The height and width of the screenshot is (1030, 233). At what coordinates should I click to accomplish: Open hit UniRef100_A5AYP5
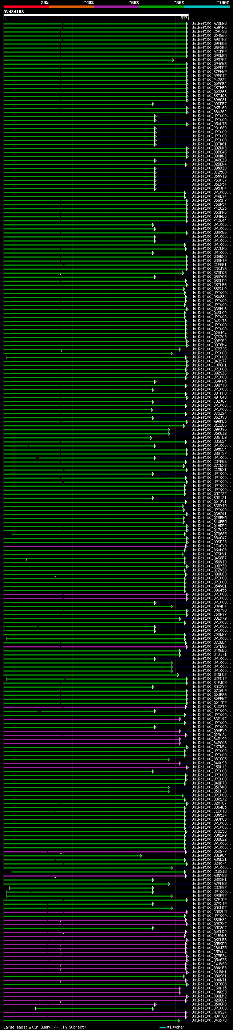(209, 28)
